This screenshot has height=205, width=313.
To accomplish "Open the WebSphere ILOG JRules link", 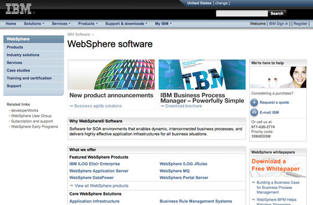I will 183,164.
